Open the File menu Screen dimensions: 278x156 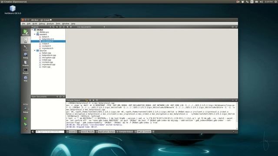click(23, 23)
